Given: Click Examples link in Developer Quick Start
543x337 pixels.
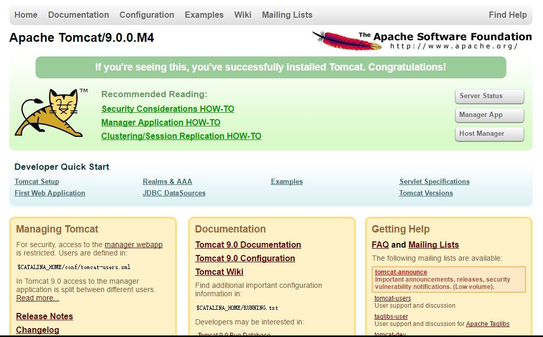Looking at the screenshot, I should (x=287, y=182).
